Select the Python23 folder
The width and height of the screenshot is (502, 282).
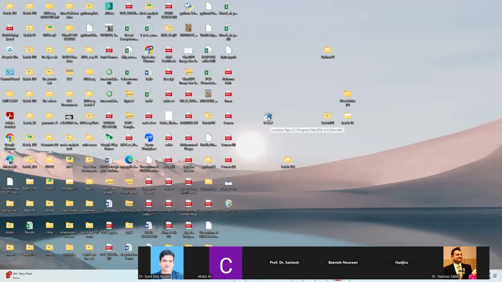pyautogui.click(x=328, y=52)
